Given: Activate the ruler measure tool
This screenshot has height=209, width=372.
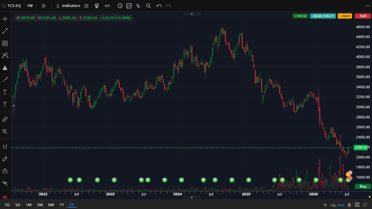Looking at the screenshot, I should (5, 119).
